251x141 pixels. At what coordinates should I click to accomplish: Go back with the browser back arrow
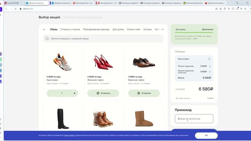point(6,9)
